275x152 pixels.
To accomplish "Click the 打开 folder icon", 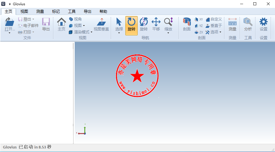I will pyautogui.click(x=9, y=22).
